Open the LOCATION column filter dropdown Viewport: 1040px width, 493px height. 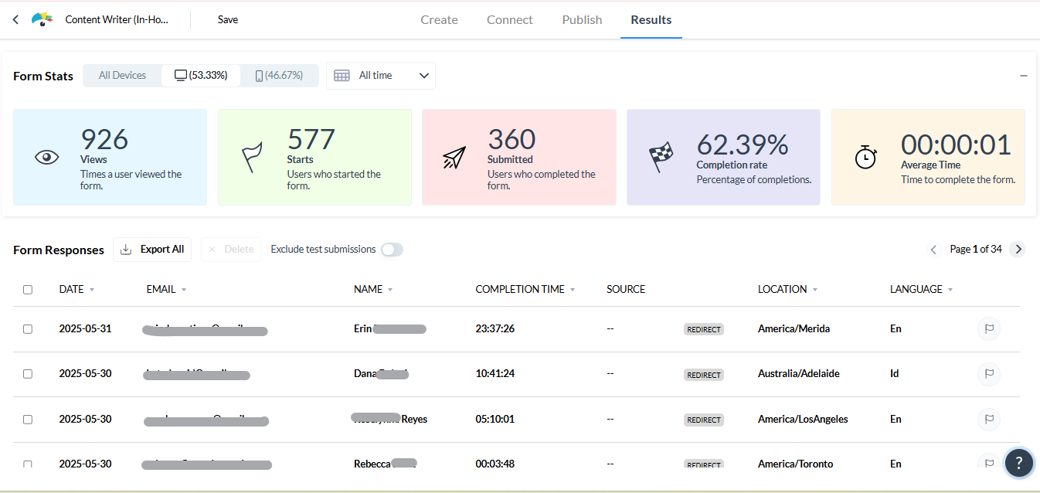[815, 290]
